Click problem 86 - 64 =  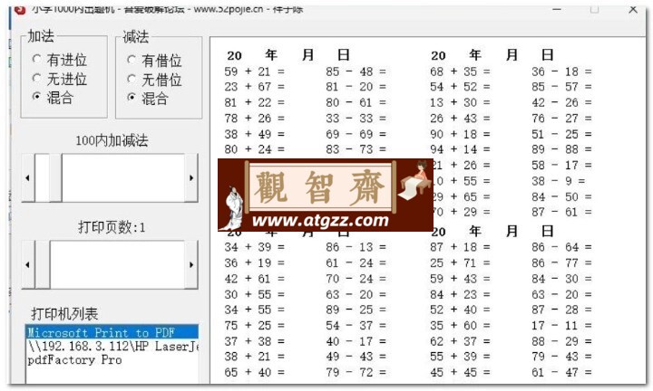tap(561, 247)
